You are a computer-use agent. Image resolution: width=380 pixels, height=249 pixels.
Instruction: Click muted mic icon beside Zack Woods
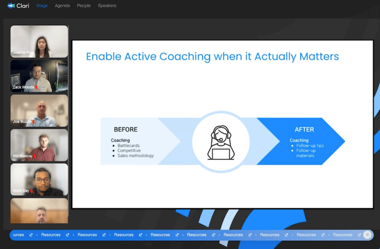click(x=36, y=87)
